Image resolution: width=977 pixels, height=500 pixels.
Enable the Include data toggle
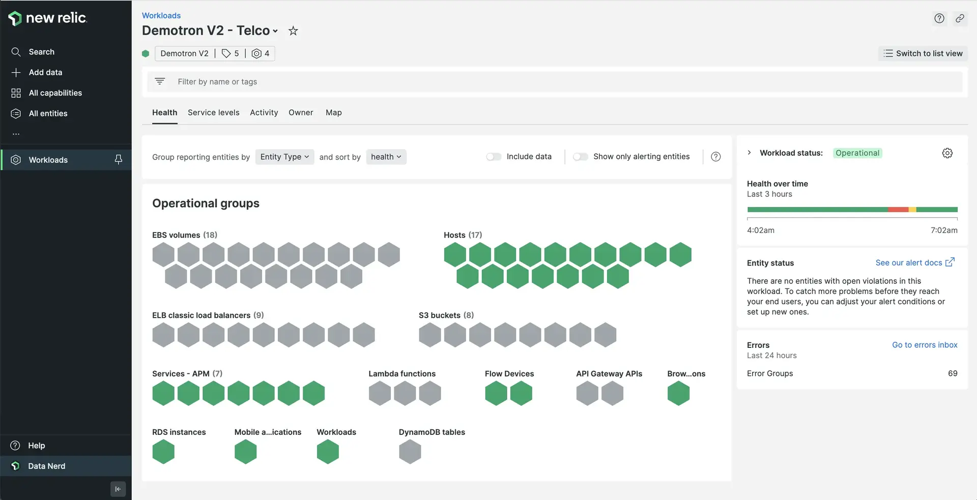pyautogui.click(x=494, y=157)
